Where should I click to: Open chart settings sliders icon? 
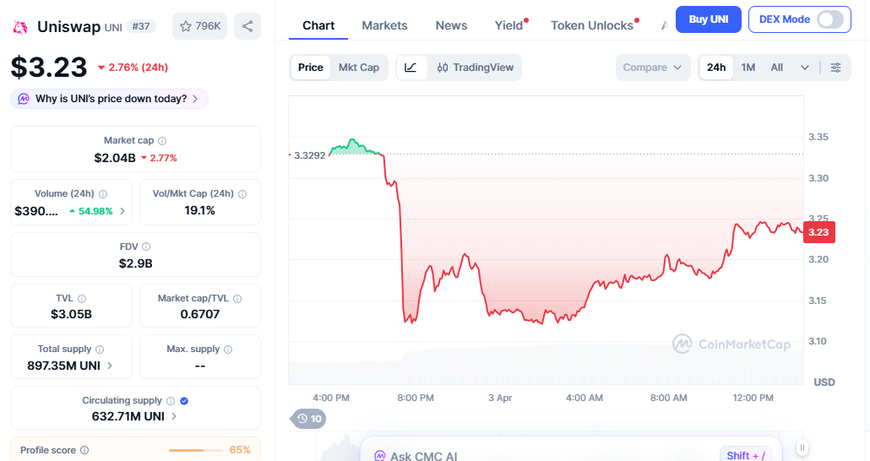coord(835,68)
